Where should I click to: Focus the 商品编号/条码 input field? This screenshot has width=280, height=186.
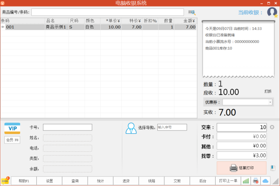(107, 12)
